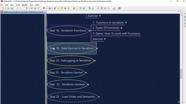Click the greyed Redo arrow icon
186x104 pixels.
click(x=21, y=8)
